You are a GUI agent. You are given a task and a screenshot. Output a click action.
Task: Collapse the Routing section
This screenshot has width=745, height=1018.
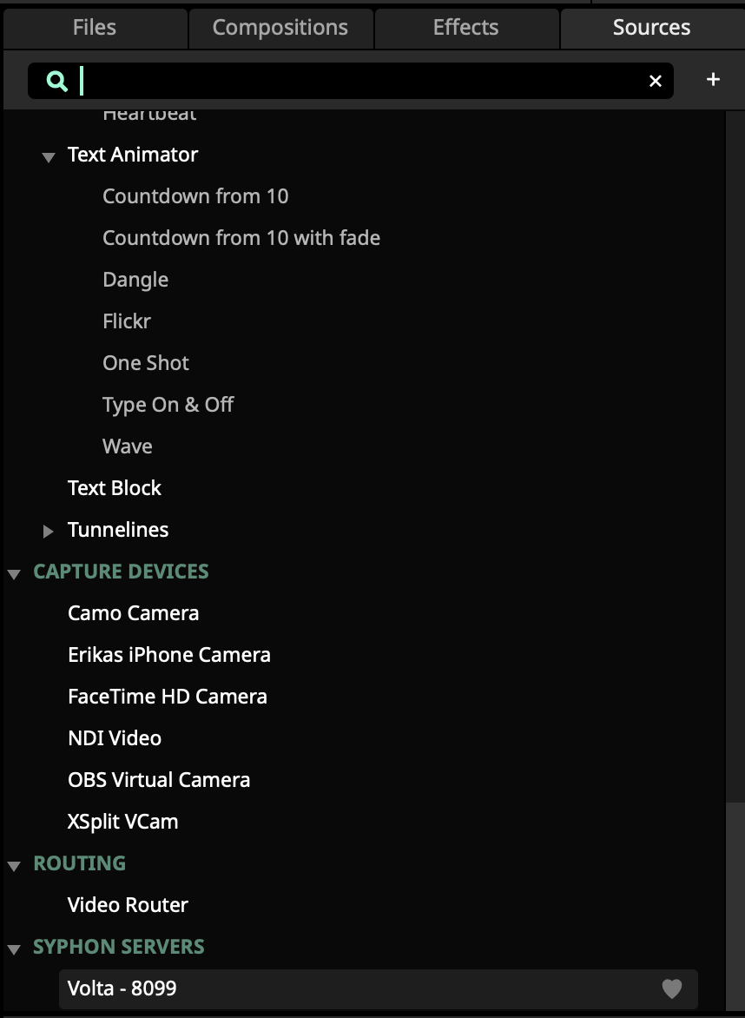pos(14,865)
